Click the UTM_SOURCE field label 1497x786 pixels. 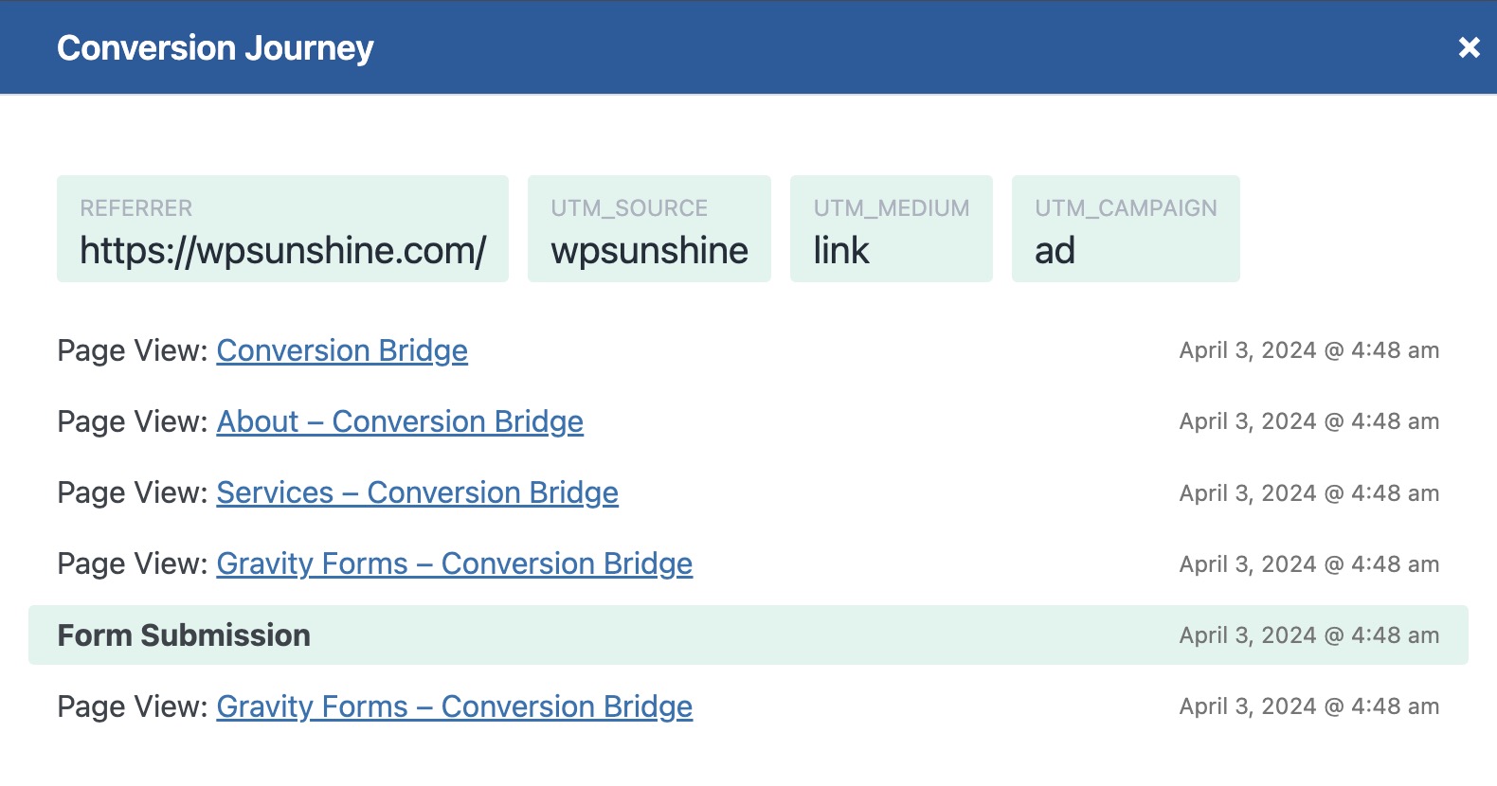[629, 207]
